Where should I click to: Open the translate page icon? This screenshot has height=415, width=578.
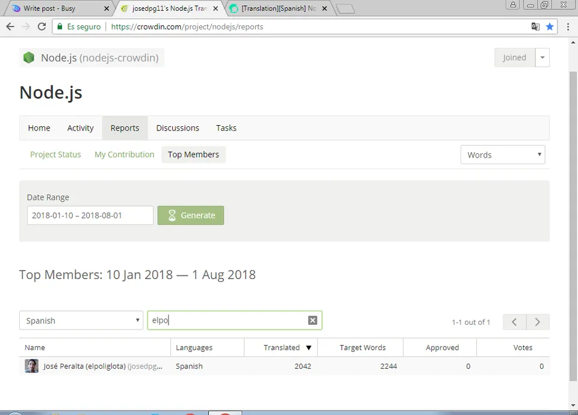point(535,26)
